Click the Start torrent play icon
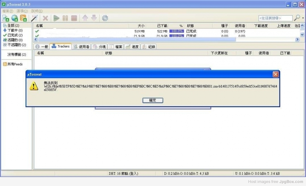 click(56, 18)
